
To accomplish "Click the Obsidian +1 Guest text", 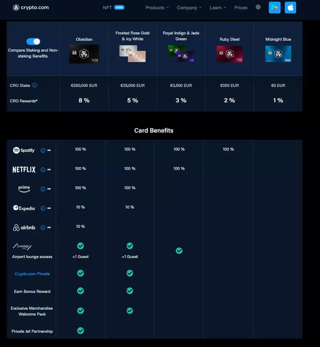I will pos(81,257).
